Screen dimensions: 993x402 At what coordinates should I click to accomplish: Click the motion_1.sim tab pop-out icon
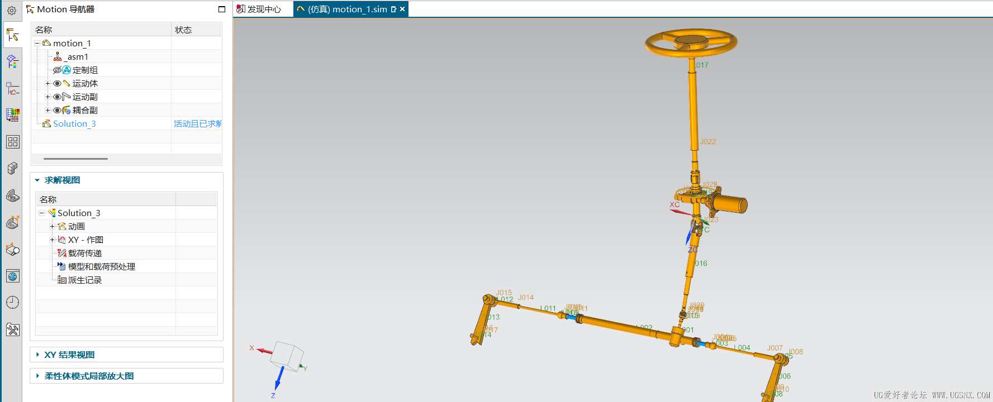393,9
